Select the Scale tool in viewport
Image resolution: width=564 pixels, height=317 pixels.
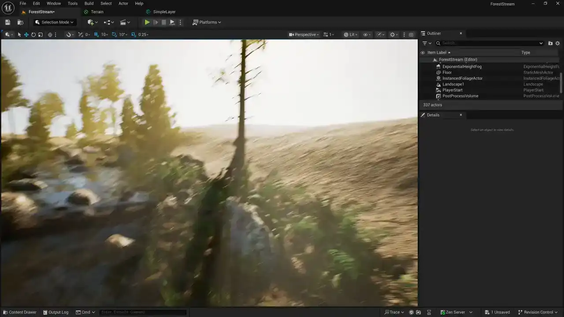coord(41,35)
